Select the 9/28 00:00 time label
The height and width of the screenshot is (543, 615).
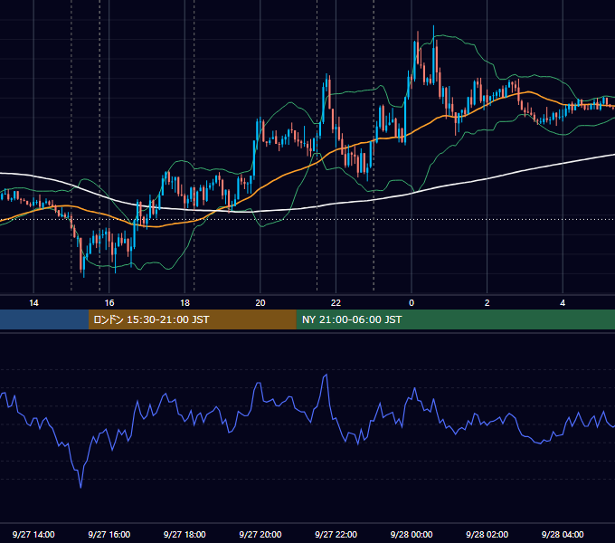pos(412,534)
